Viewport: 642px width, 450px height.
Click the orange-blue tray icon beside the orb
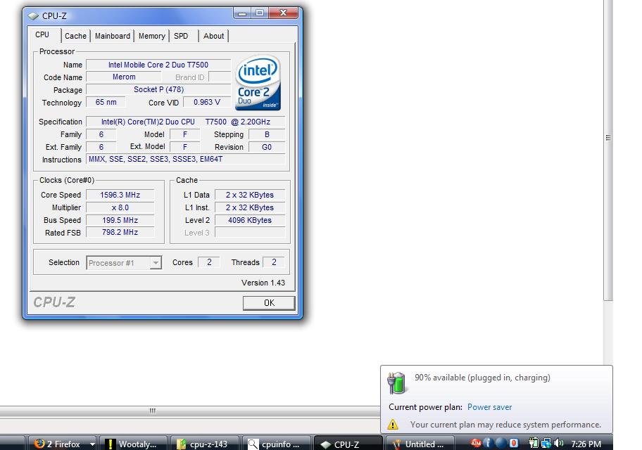[x=514, y=443]
